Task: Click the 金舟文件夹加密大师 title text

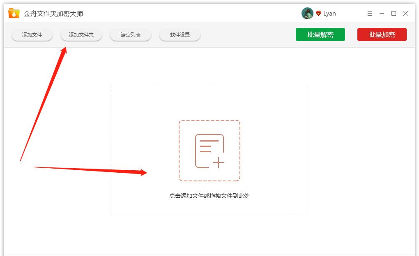Action: tap(53, 13)
